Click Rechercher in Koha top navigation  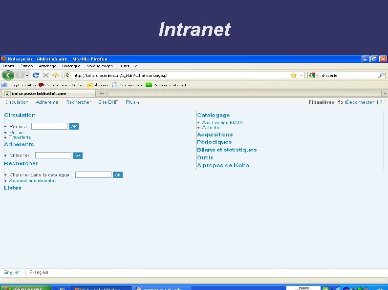[x=79, y=102]
